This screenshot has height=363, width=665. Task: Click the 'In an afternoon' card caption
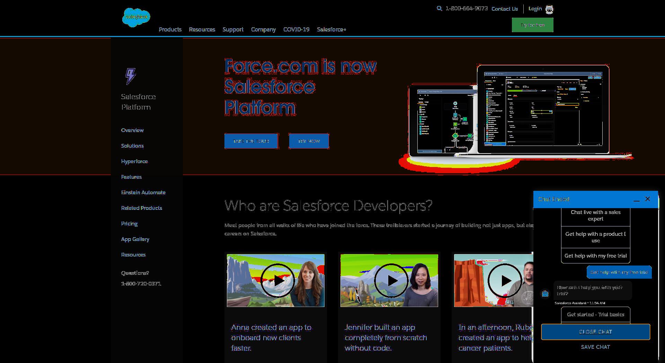(x=496, y=337)
